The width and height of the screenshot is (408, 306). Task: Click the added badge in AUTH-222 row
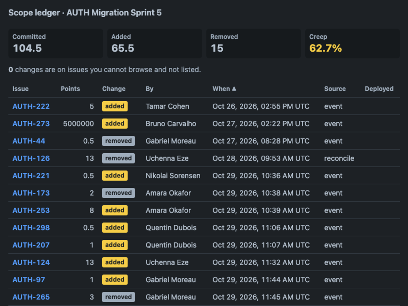[x=115, y=106]
